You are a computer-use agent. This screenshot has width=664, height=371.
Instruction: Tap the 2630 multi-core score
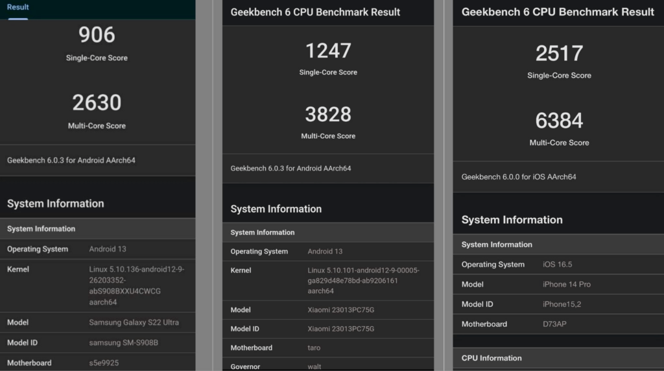point(97,102)
